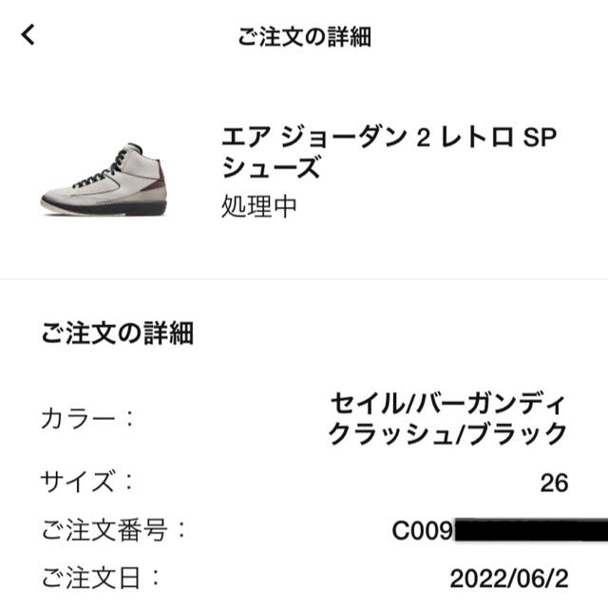This screenshot has height=608, width=608.
Task: Select the エア ジョーダン 2 レトロ SP product name
Action: (389, 137)
